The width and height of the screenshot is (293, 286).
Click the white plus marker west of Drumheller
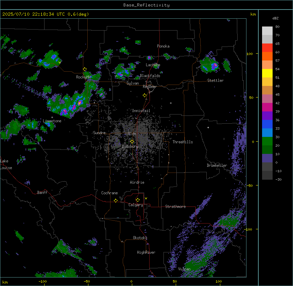click(208, 127)
